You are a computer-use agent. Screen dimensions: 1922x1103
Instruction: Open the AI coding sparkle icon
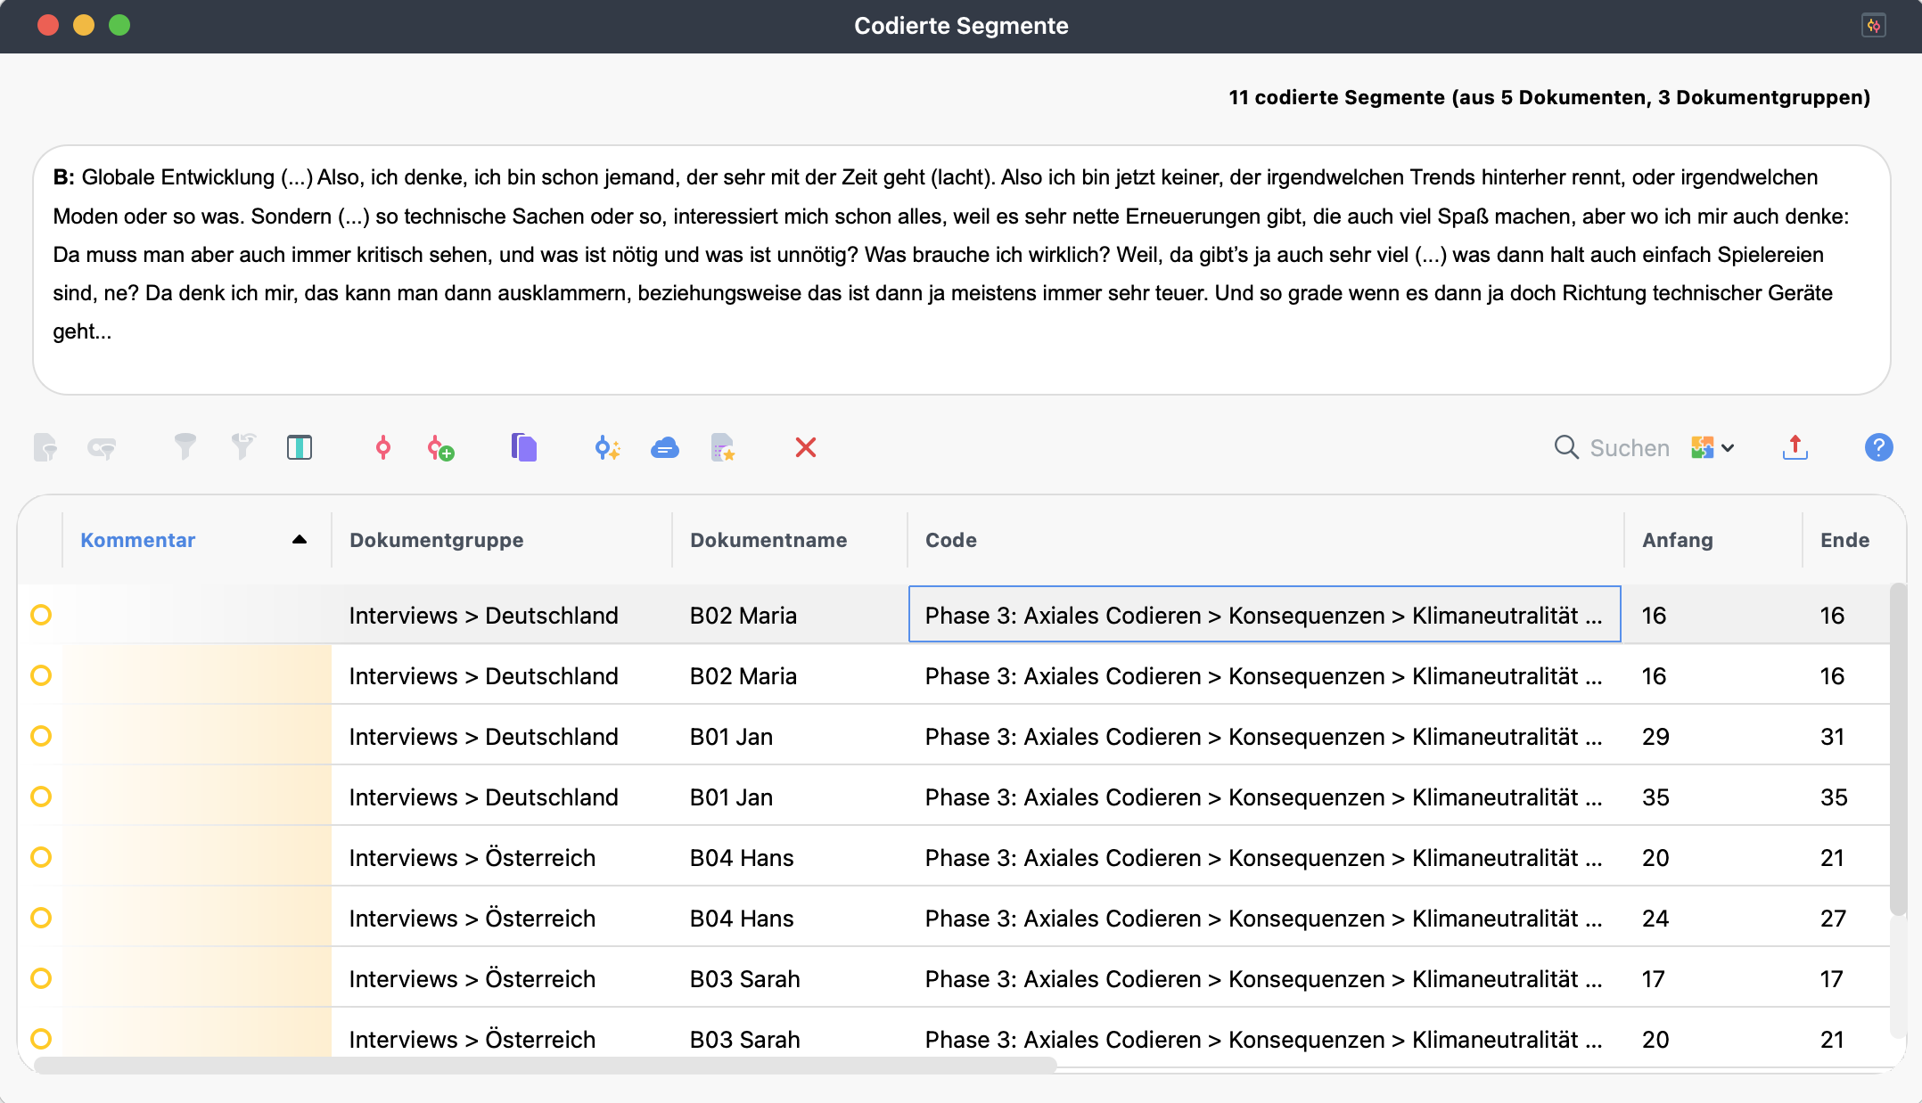point(607,448)
